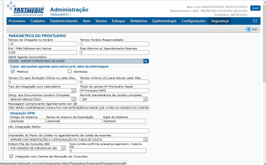266x165 pixels.
Task: Click the Bem vindo ADMINISTRADOR text
Action: tap(217, 7)
